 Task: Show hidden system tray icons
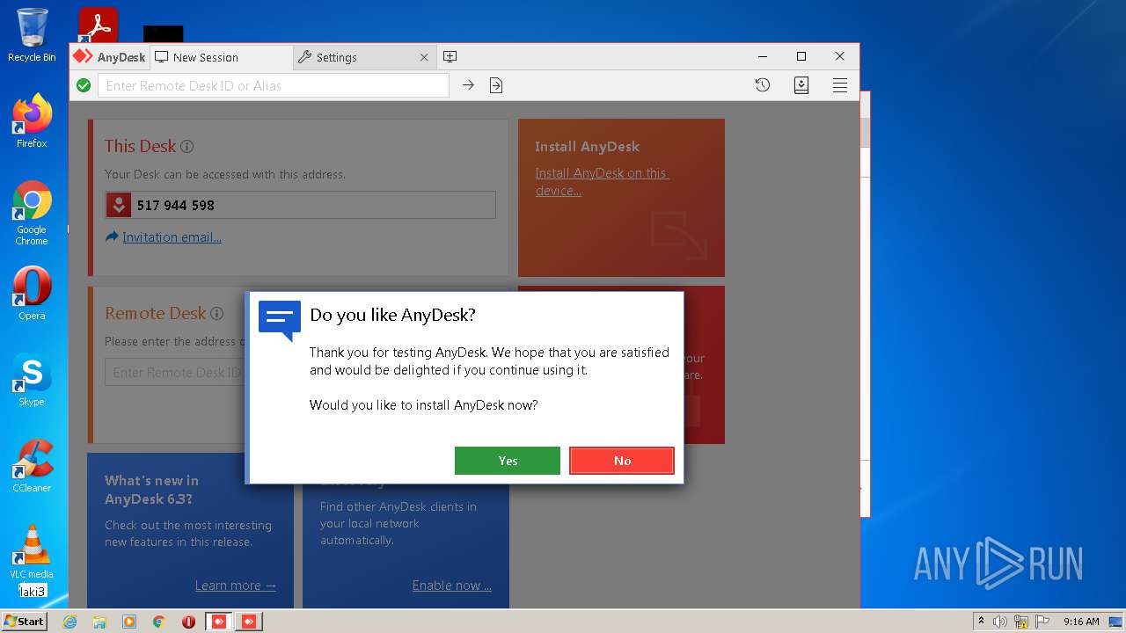[x=981, y=622]
